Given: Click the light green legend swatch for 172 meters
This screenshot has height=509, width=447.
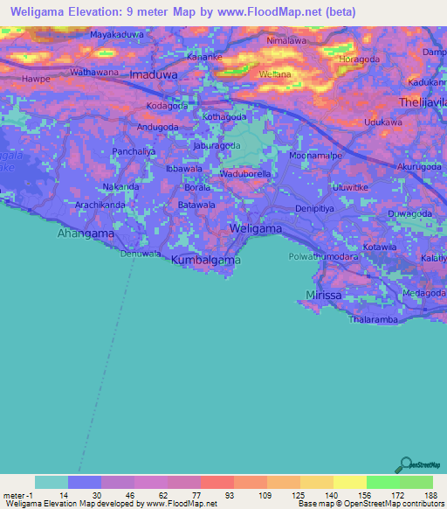Looking at the screenshot, I should 416,482.
